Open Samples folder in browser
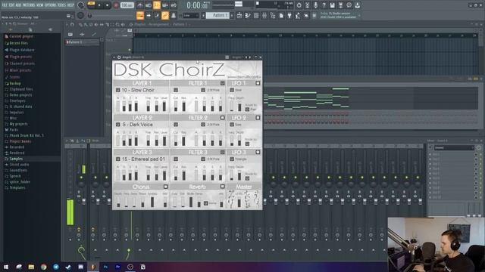Viewport: 485px width, 272px height. coord(16,159)
